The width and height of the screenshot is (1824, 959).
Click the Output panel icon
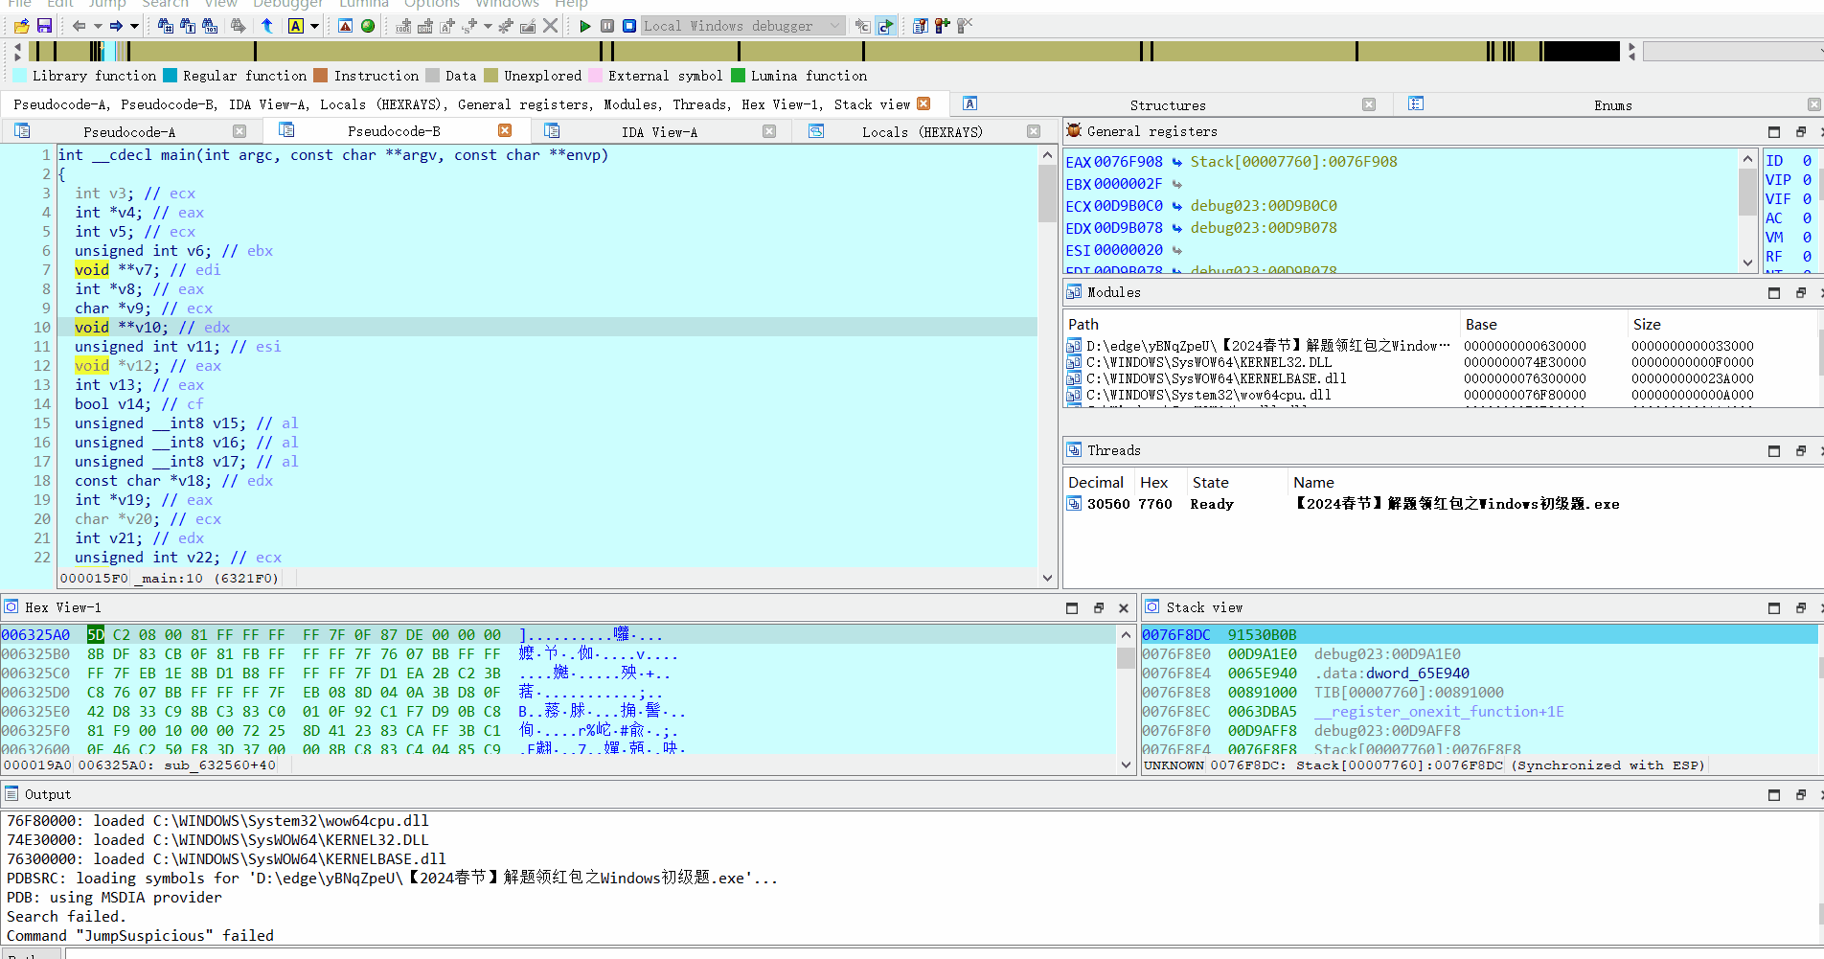[x=11, y=793]
